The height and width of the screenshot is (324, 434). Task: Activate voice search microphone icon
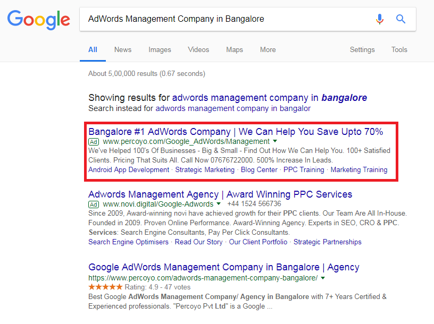(379, 19)
